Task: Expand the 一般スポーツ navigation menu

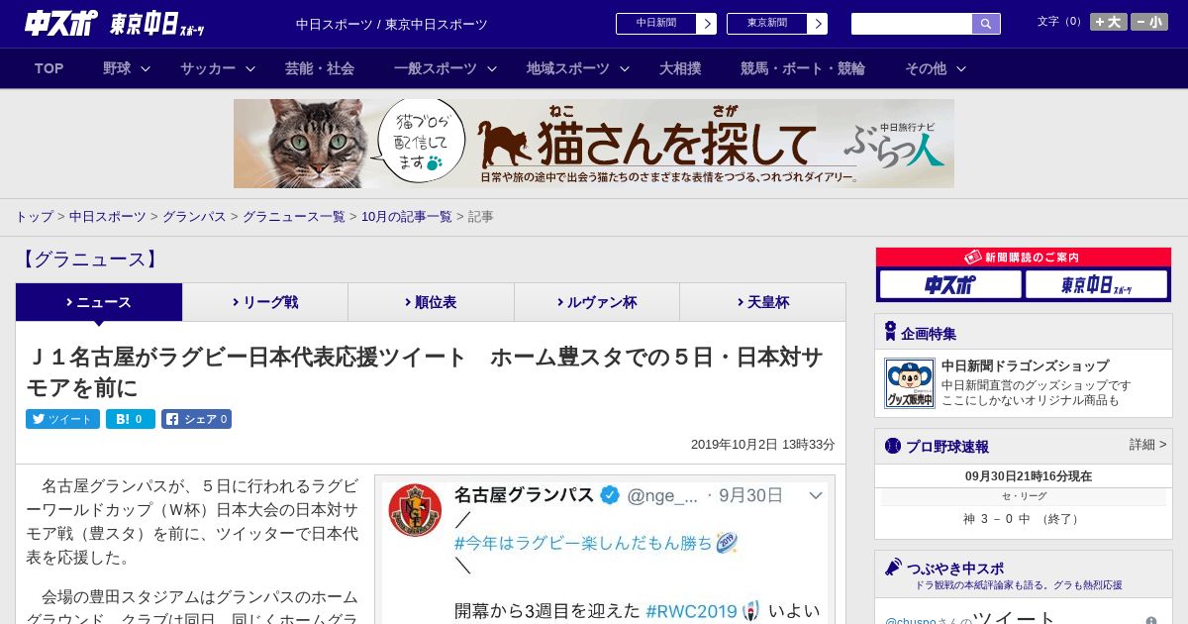Action: pos(445,68)
